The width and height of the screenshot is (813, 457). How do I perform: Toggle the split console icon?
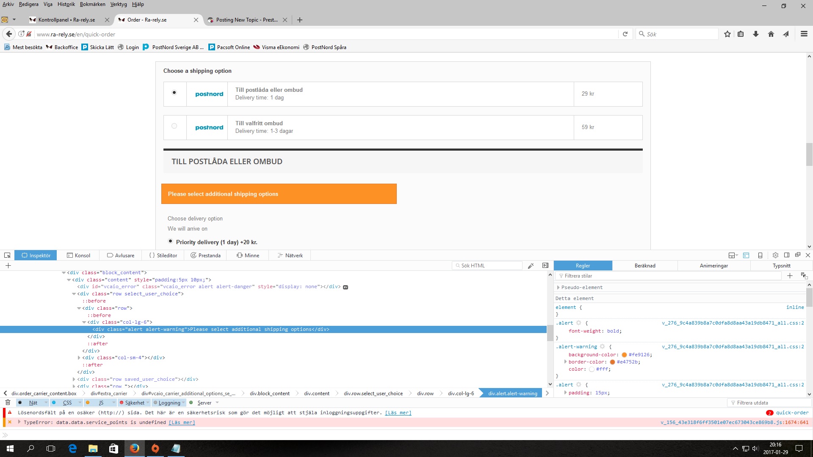746,255
